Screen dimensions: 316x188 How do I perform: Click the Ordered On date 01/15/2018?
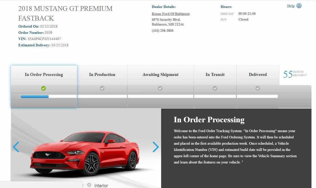(49, 26)
